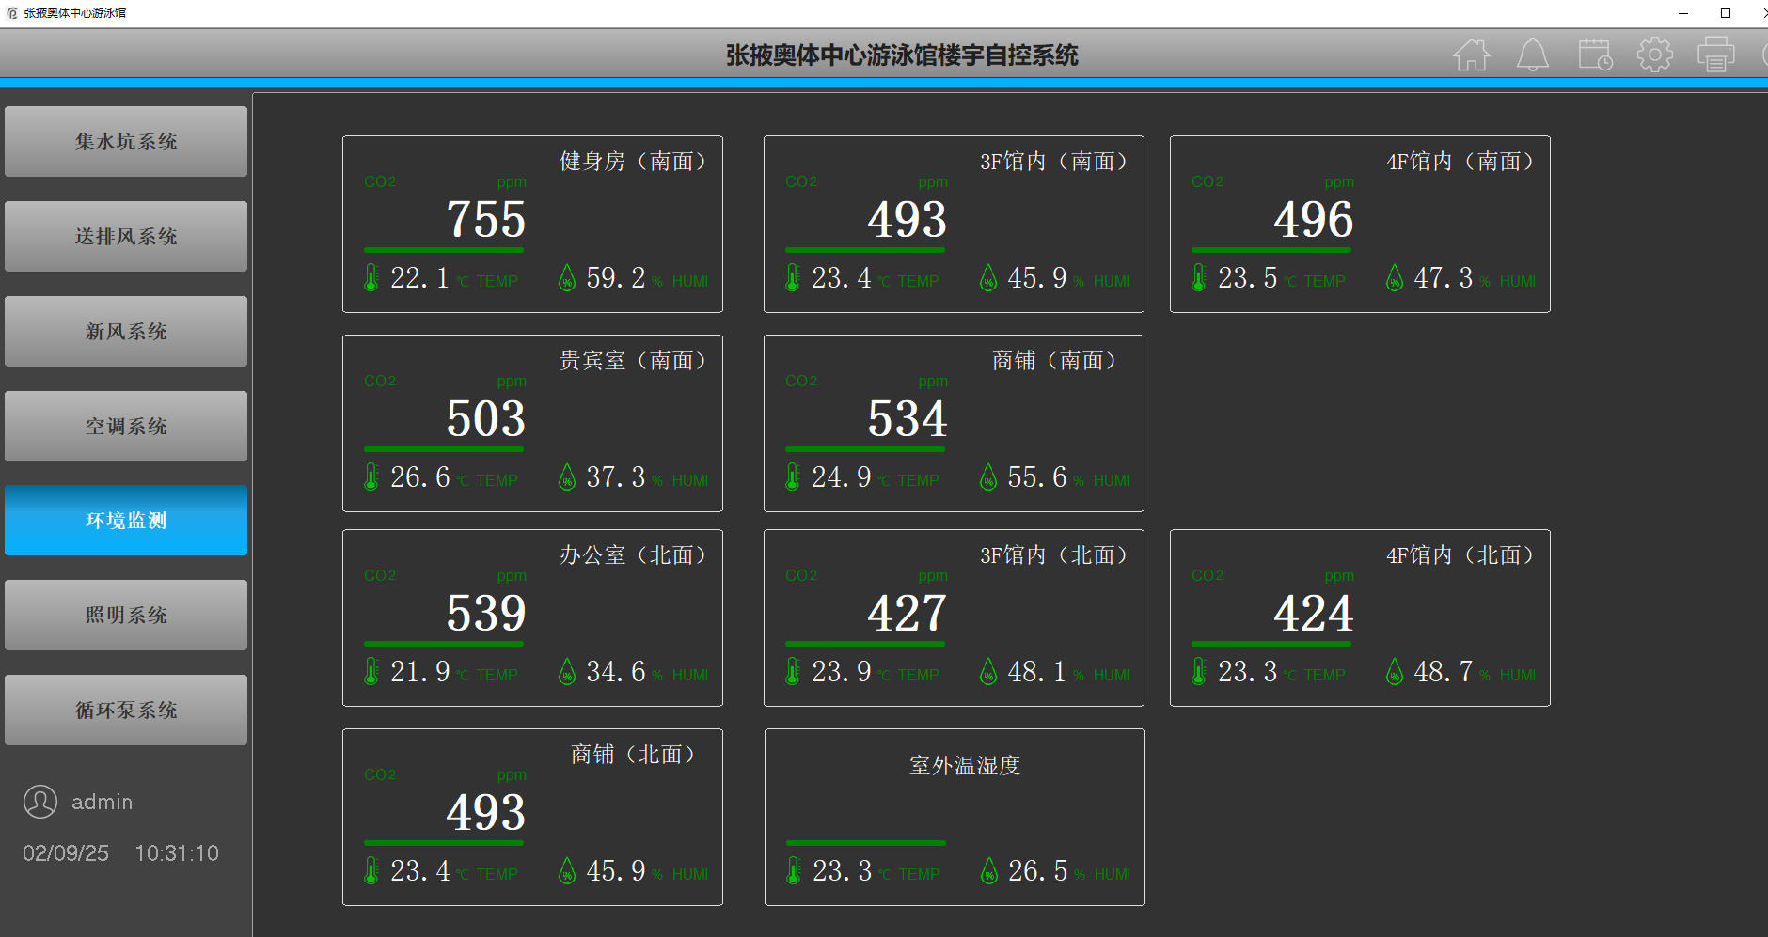Click CO2 reading 539 in 办公室（北面）

click(x=485, y=614)
